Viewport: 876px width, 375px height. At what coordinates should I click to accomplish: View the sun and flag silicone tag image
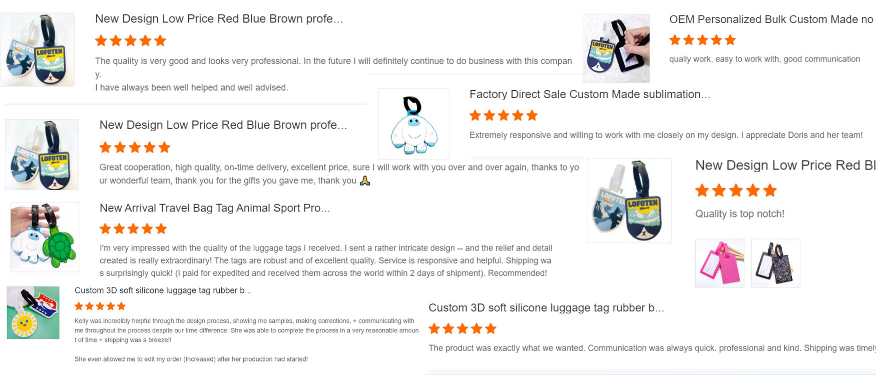point(33,312)
